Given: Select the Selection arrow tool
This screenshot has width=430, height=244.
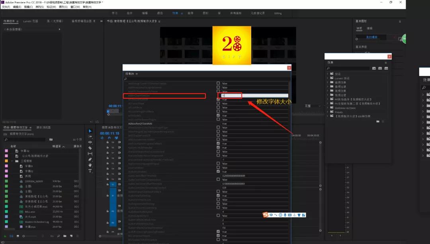Looking at the screenshot, I should point(90,131).
